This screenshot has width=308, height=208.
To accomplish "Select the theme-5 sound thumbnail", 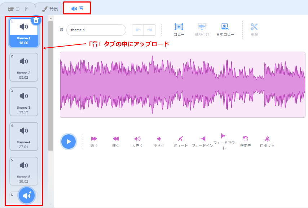I will pyautogui.click(x=24, y=171).
